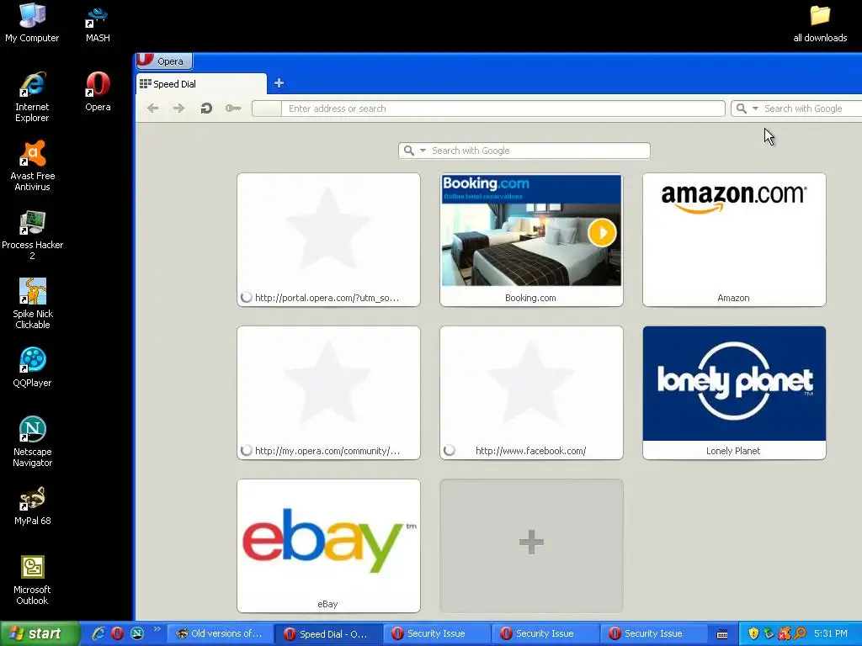Image resolution: width=862 pixels, height=646 pixels.
Task: Select the Speed Dial tab
Action: (201, 83)
